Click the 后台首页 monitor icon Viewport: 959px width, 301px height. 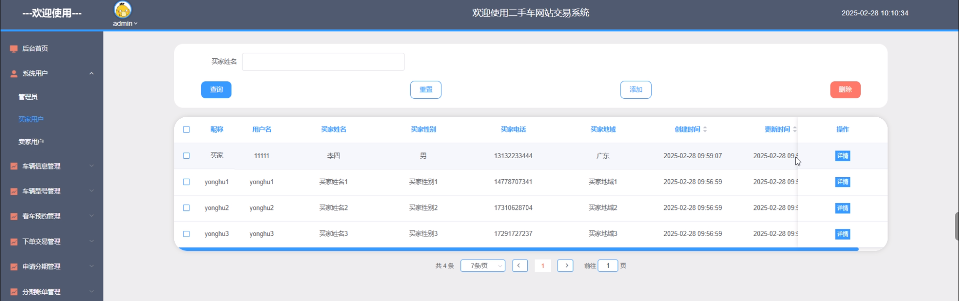pyautogui.click(x=14, y=49)
